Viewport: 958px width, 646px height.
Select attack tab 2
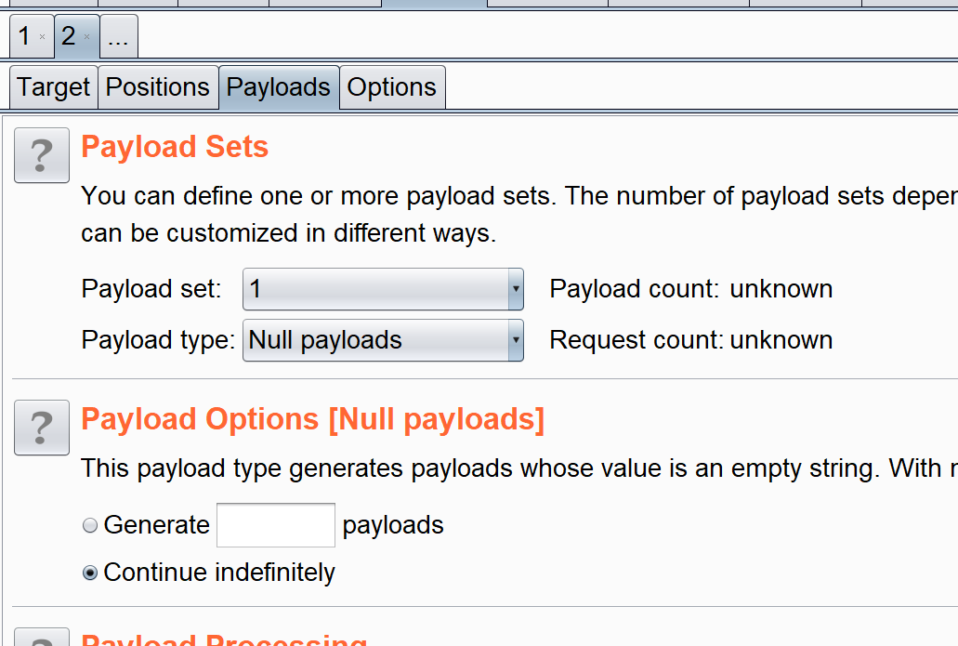coord(69,36)
